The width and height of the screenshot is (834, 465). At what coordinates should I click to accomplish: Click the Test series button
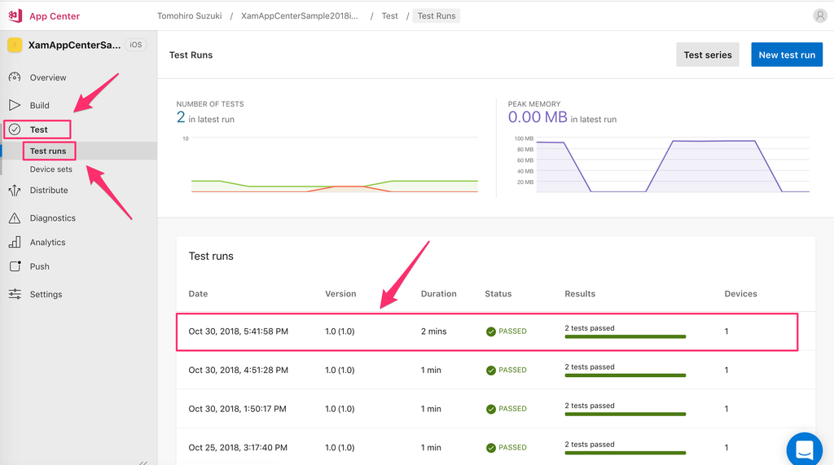707,55
